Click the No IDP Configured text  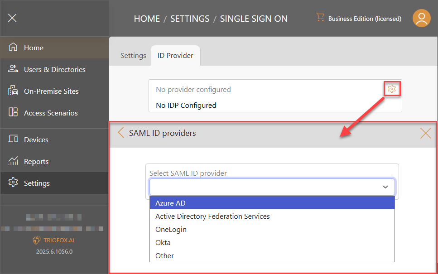point(186,106)
